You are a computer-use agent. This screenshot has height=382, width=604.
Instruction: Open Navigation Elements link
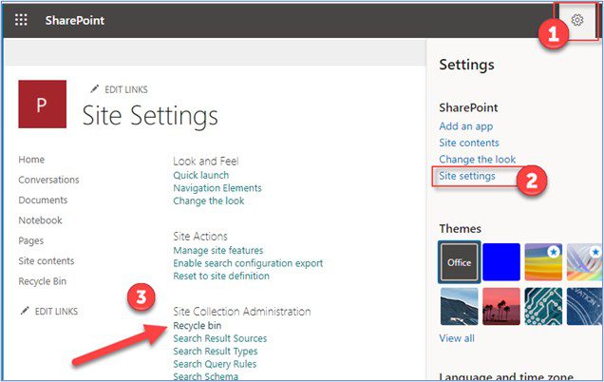pos(217,188)
